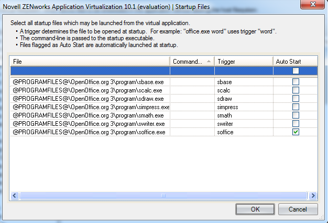Image resolution: width=328 pixels, height=223 pixels.
Task: Uncheck Auto Start for soffice.exe
Action: click(x=296, y=132)
